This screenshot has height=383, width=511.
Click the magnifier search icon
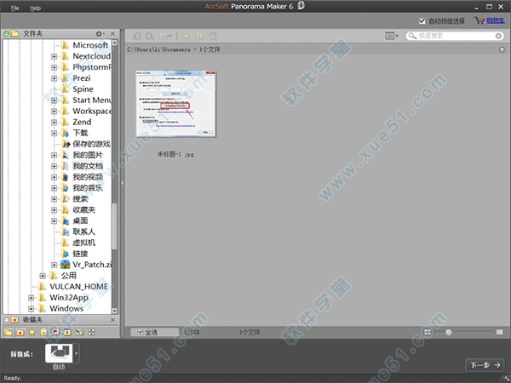[x=412, y=36]
